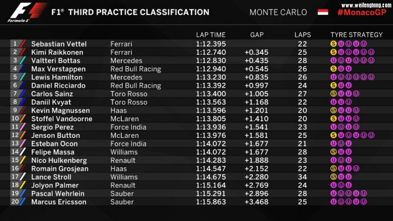Click the Monaco flag icon
Screen dimensions: 393x221
tap(323, 12)
